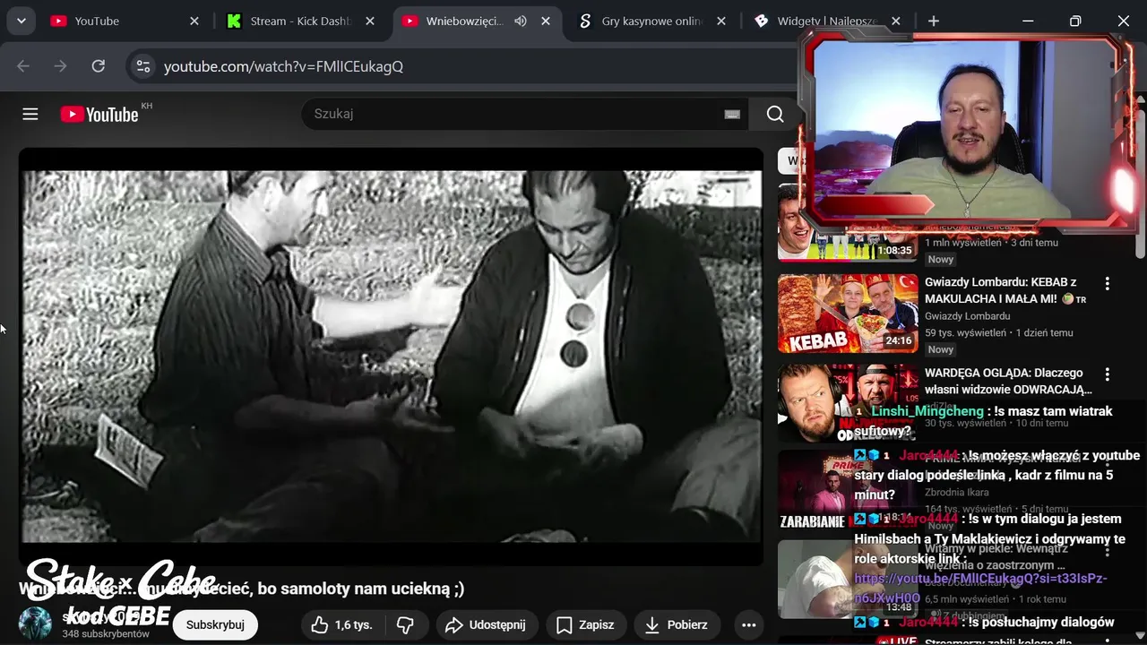Open the on-screen keyboard icon in search
This screenshot has height=645, width=1147.
tap(732, 114)
